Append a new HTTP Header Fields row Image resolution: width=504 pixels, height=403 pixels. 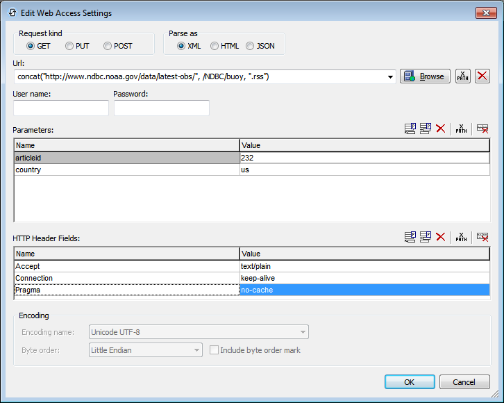coord(410,237)
